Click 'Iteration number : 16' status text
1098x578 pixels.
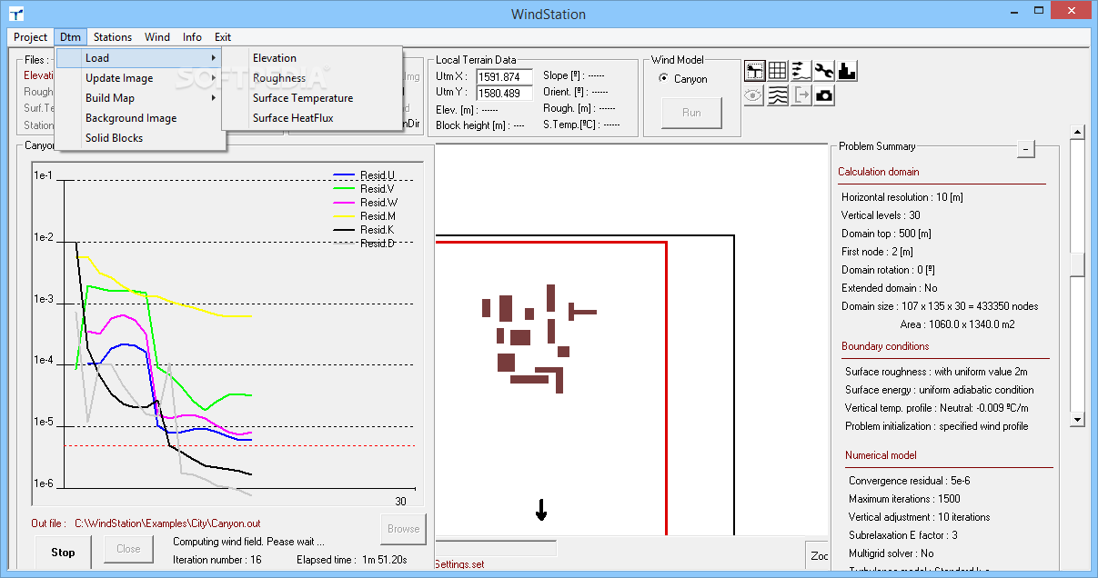pos(217,560)
